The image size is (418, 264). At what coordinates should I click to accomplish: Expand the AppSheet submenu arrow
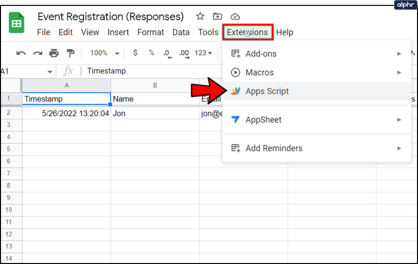(x=399, y=120)
